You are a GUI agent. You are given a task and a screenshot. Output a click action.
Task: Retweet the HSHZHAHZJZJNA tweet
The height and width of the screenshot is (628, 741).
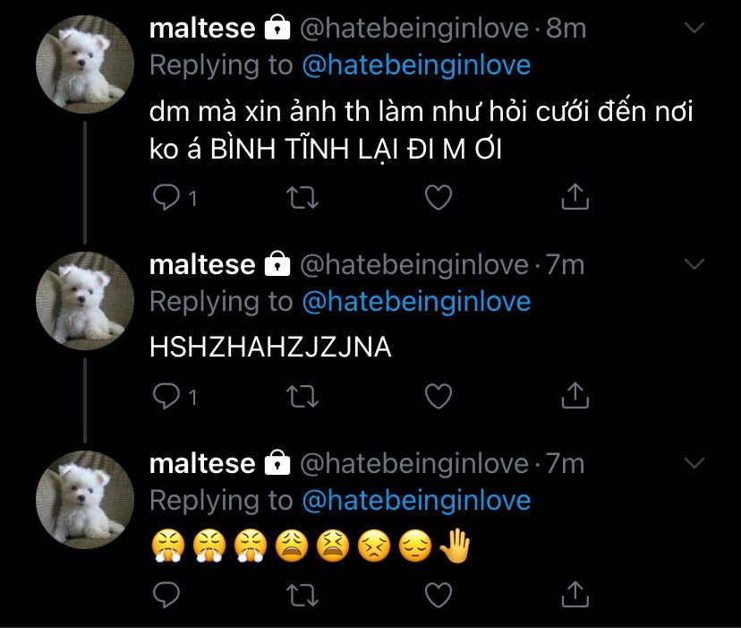click(304, 395)
